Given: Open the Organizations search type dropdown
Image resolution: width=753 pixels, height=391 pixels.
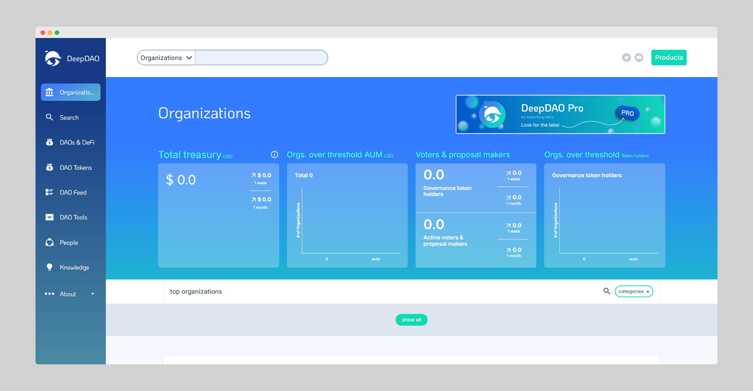Looking at the screenshot, I should click(x=166, y=58).
